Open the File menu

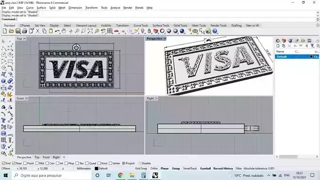click(x=4, y=8)
